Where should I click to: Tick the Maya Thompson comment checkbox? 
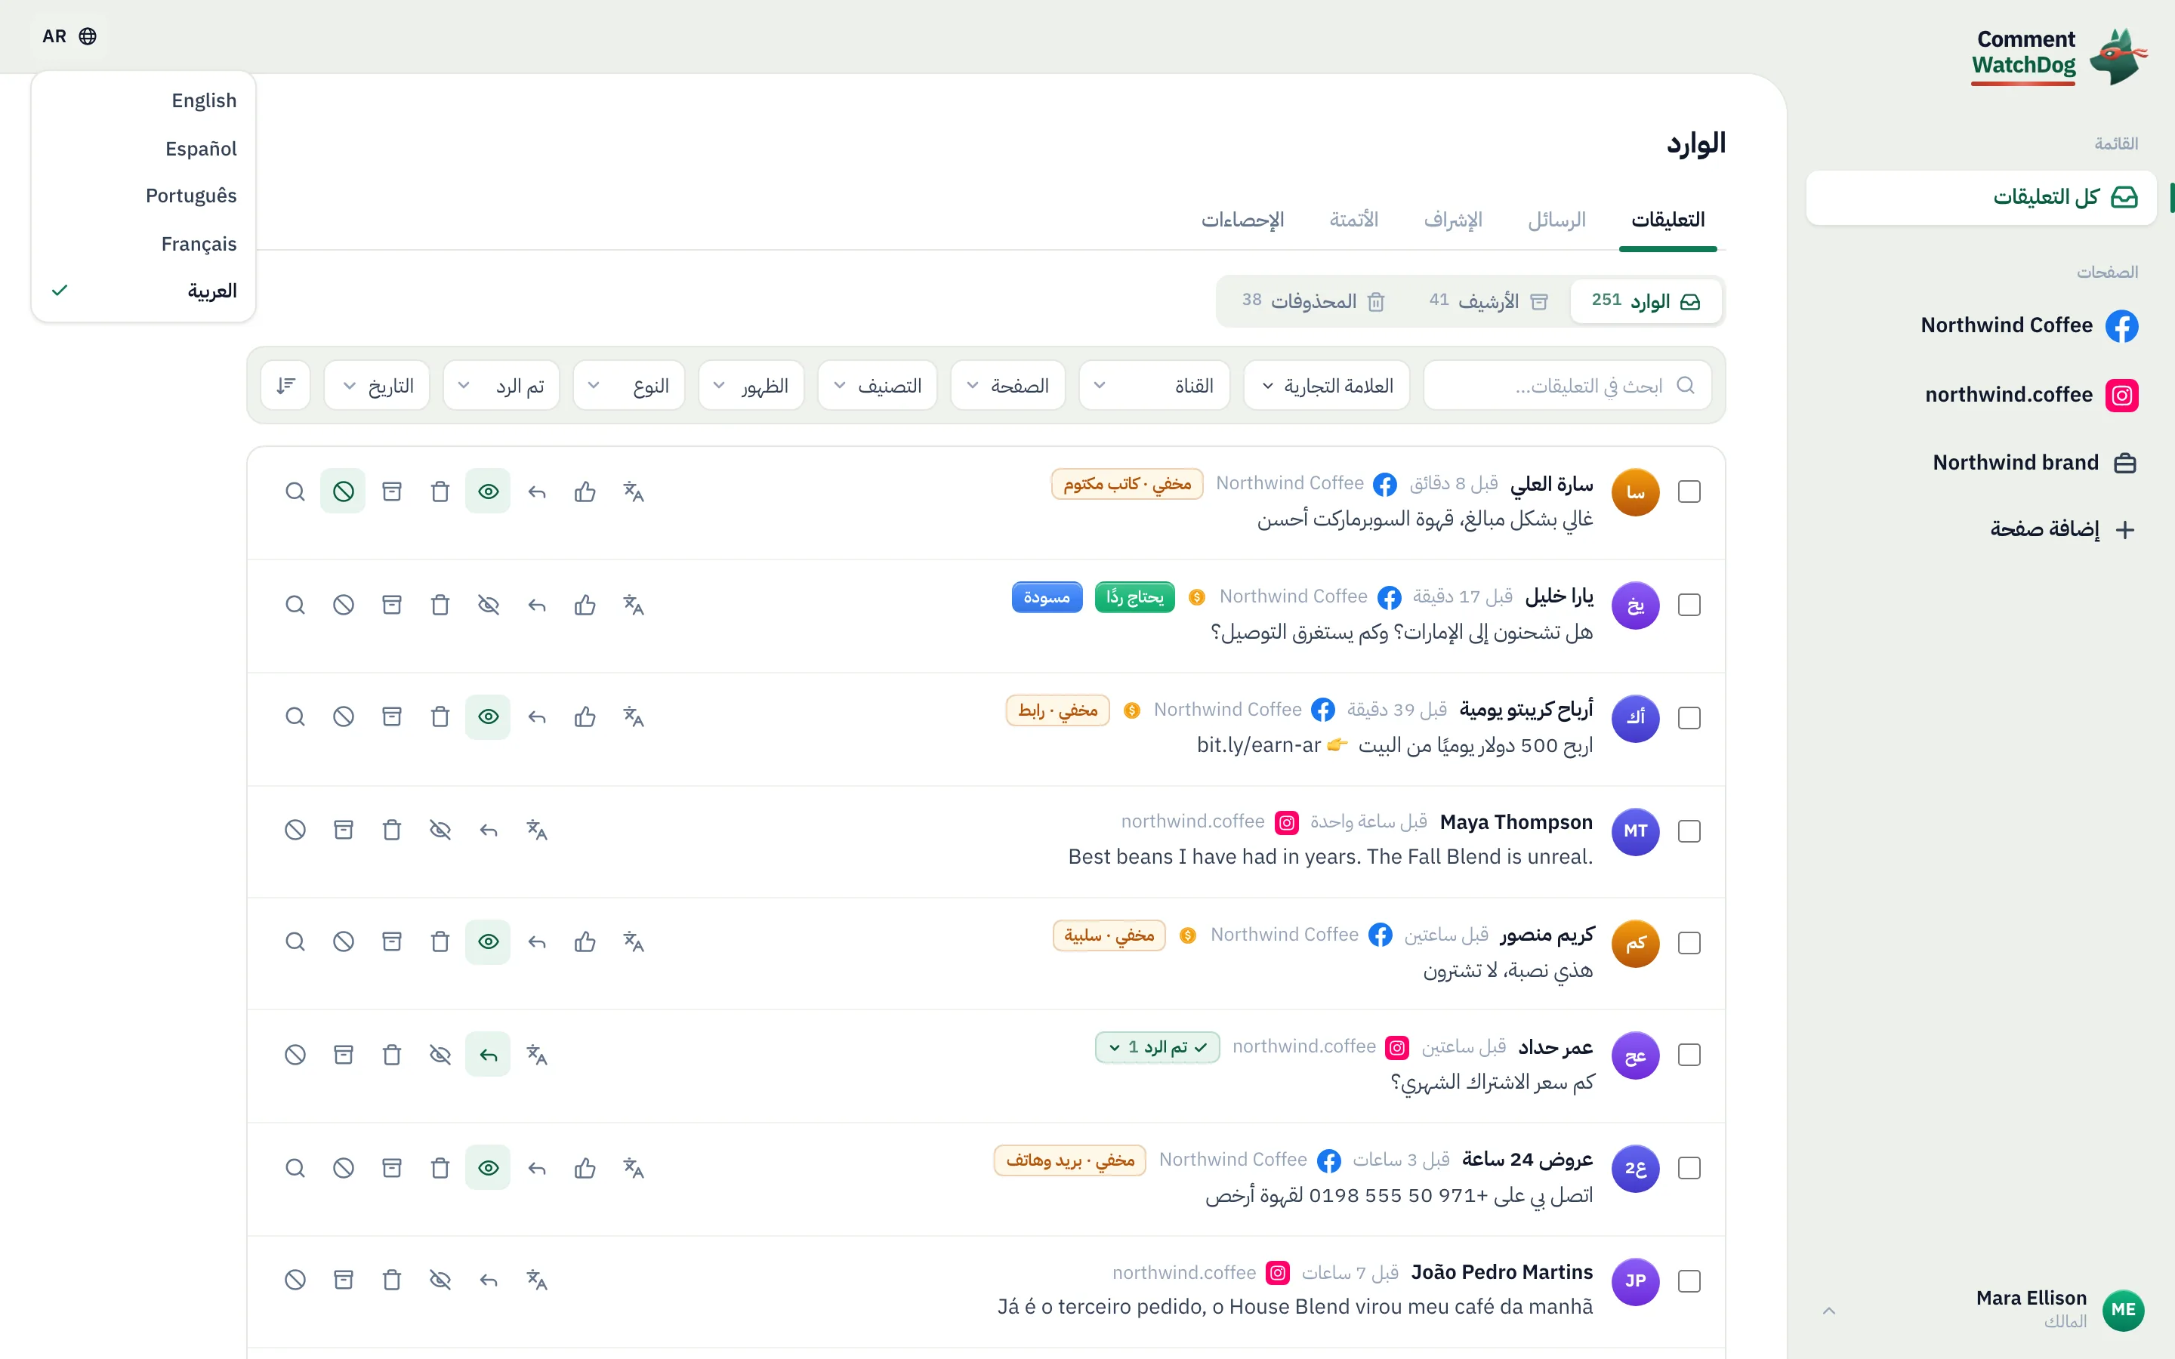[1689, 831]
